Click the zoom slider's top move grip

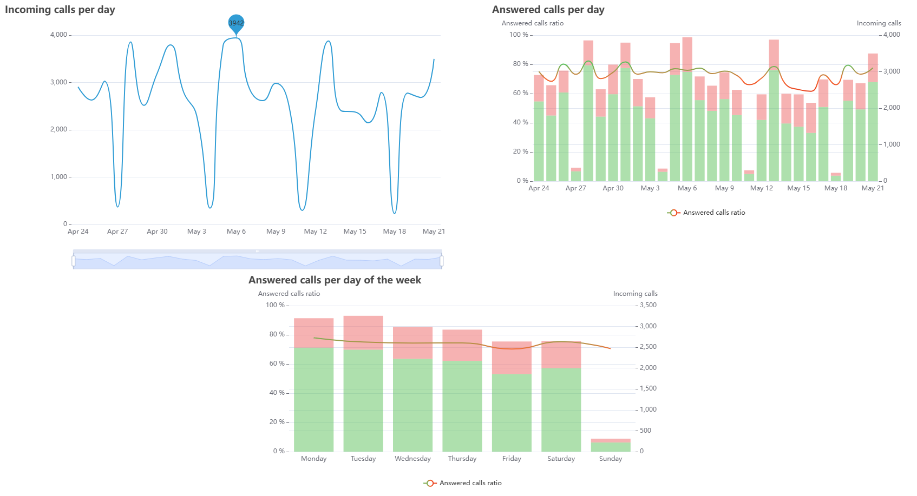point(258,251)
